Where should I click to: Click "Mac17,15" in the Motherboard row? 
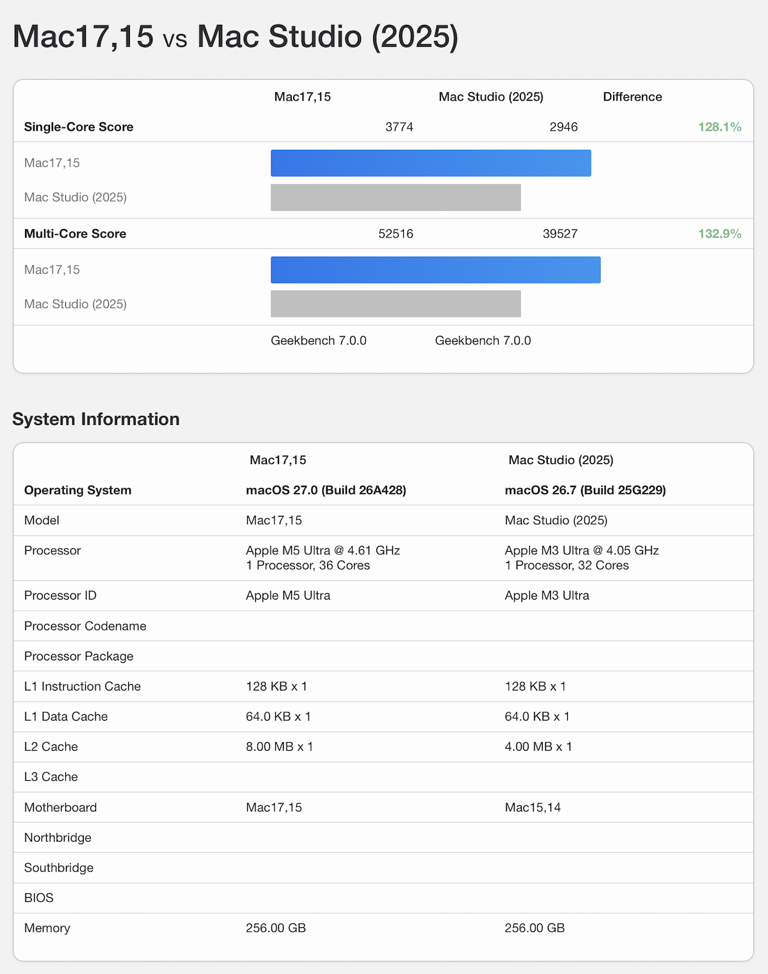click(x=274, y=807)
